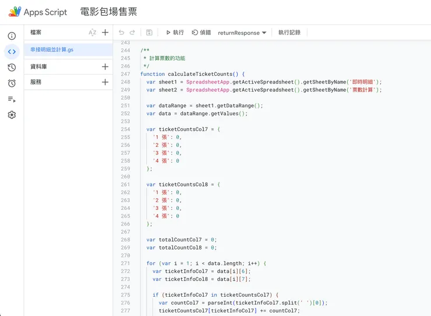Sort files alphabetically with AZ icon

(x=93, y=33)
